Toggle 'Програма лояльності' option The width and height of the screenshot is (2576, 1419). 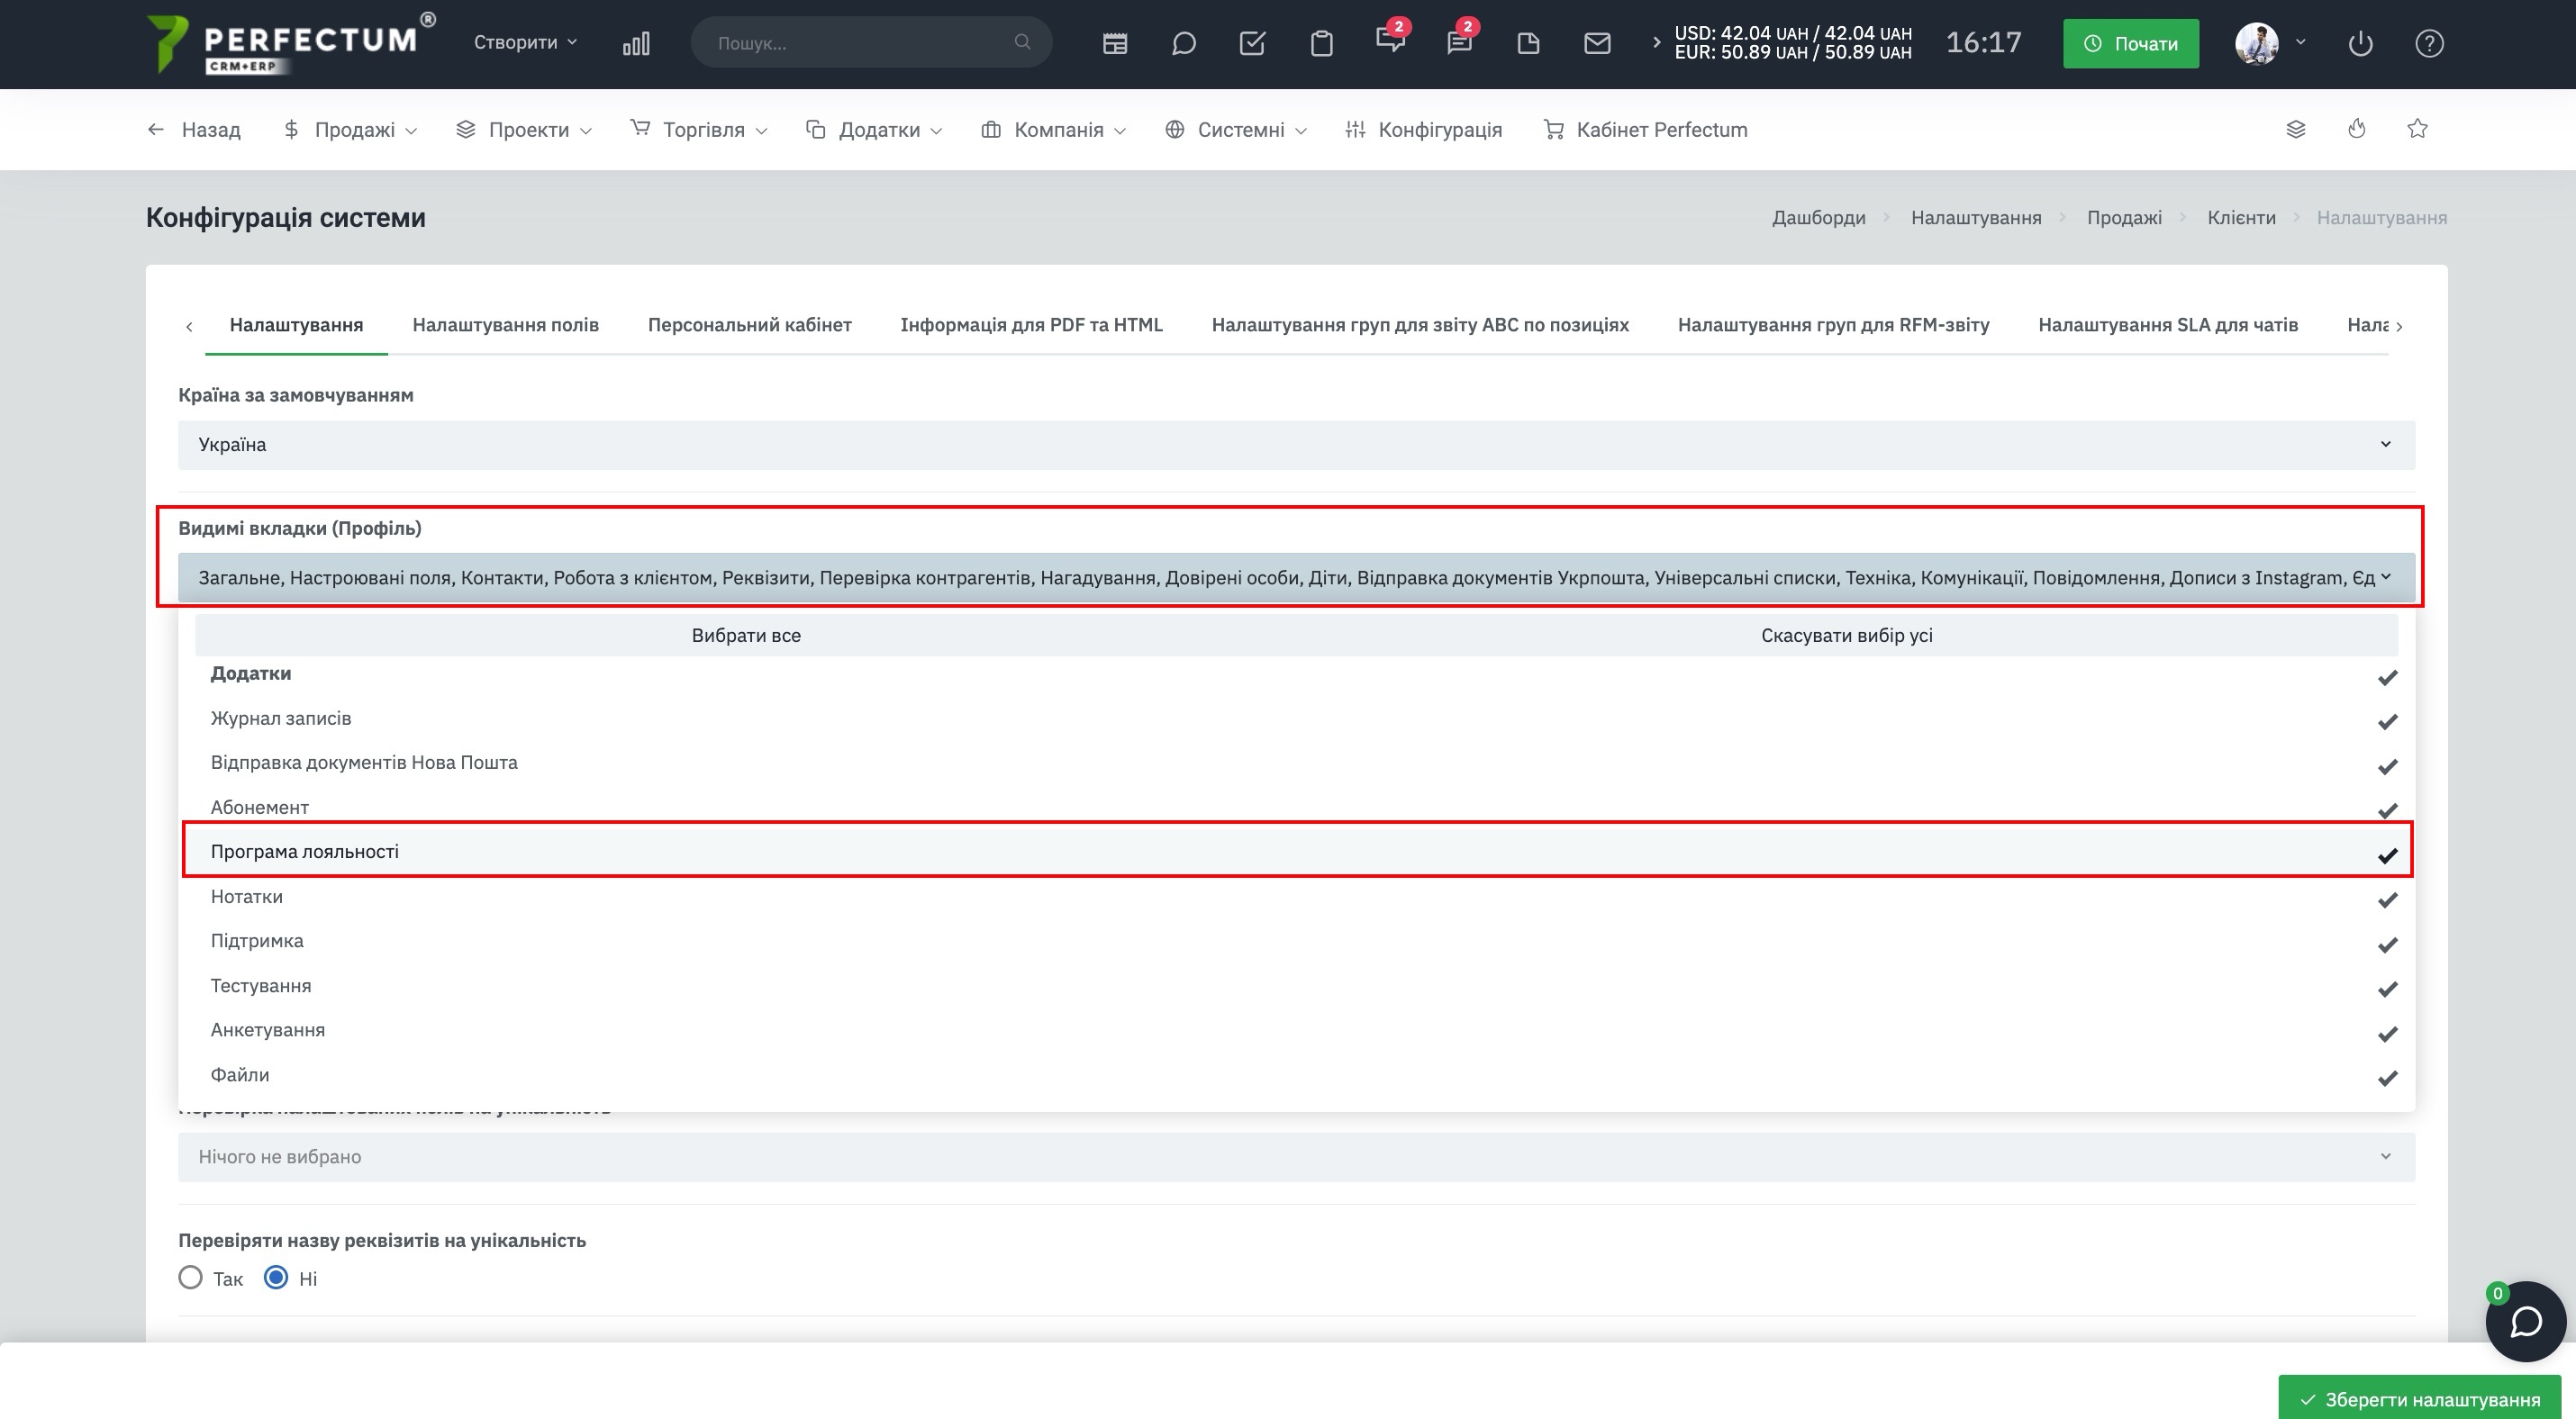[1296, 852]
